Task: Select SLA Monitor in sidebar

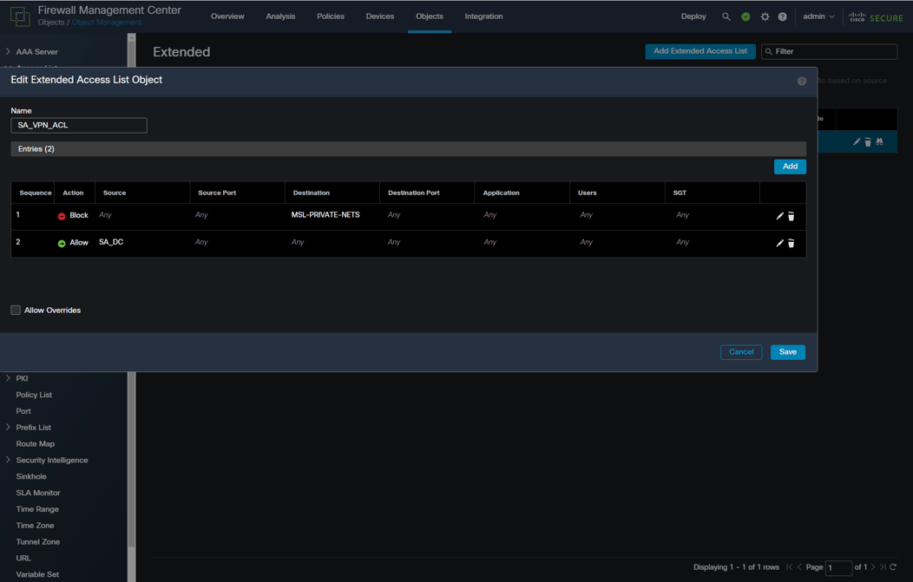Action: click(x=38, y=493)
